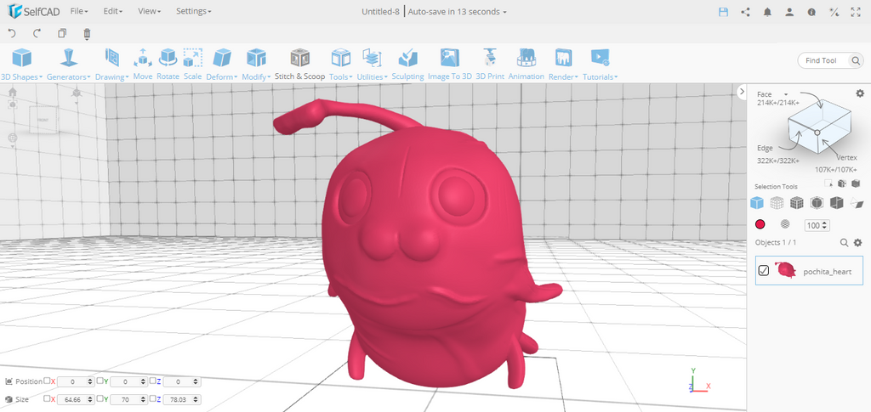Select the Move tool
Screen dimensions: 871x412
143,58
